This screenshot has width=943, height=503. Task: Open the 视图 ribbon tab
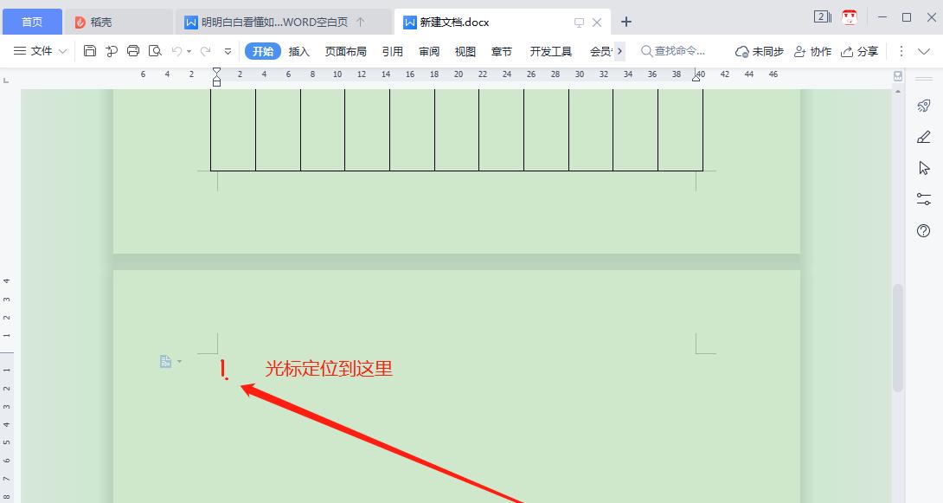tap(465, 51)
